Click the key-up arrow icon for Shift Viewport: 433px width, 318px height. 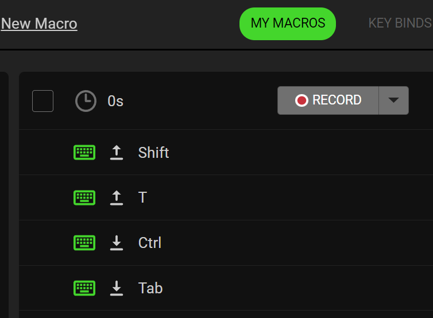117,152
